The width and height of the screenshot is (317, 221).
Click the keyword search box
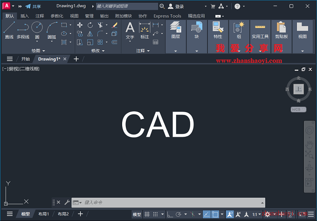click(127, 6)
